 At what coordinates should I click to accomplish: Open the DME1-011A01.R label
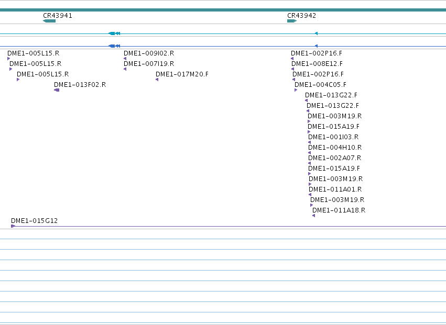tap(335, 189)
